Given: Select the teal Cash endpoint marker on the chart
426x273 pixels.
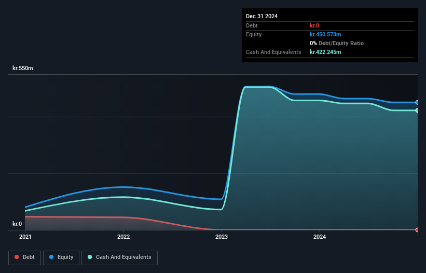Looking at the screenshot, I should (x=417, y=110).
